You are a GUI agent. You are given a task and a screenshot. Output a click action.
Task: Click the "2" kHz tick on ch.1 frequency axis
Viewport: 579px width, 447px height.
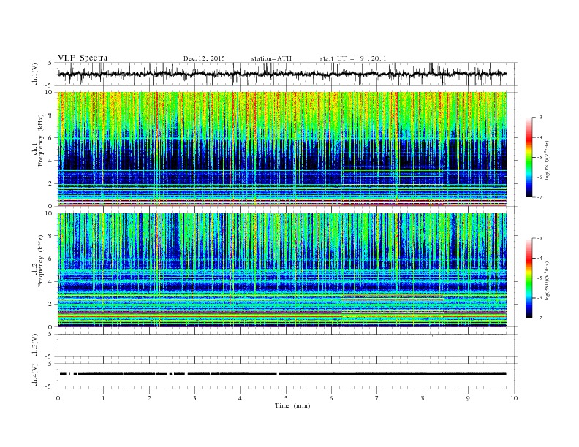click(x=50, y=183)
